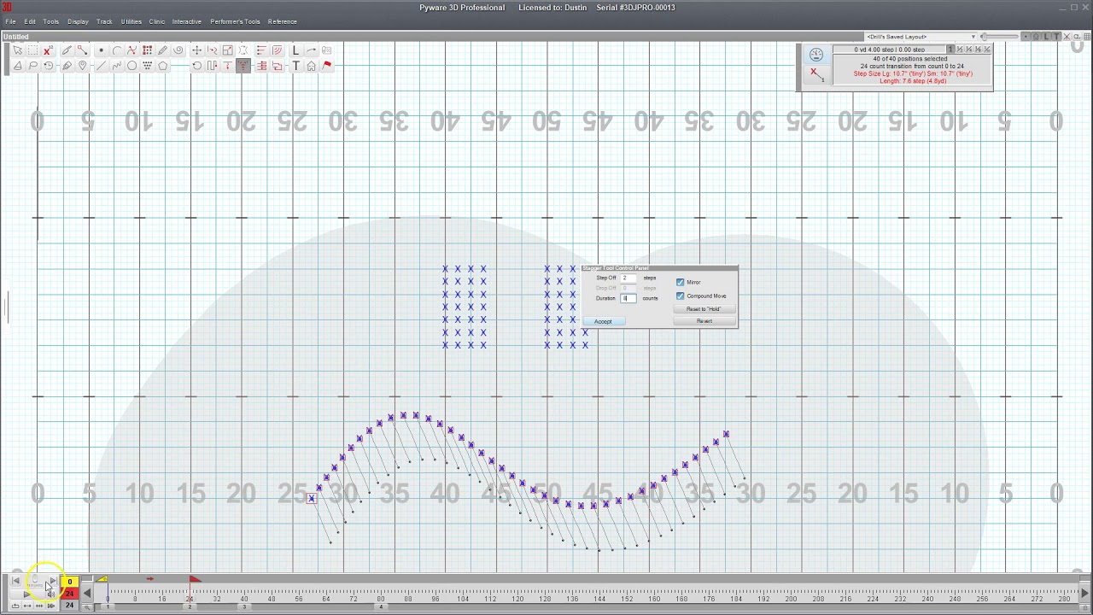Viewport: 1093px width, 615px height.
Task: Click the red anchor at count 24
Action: tap(196, 579)
